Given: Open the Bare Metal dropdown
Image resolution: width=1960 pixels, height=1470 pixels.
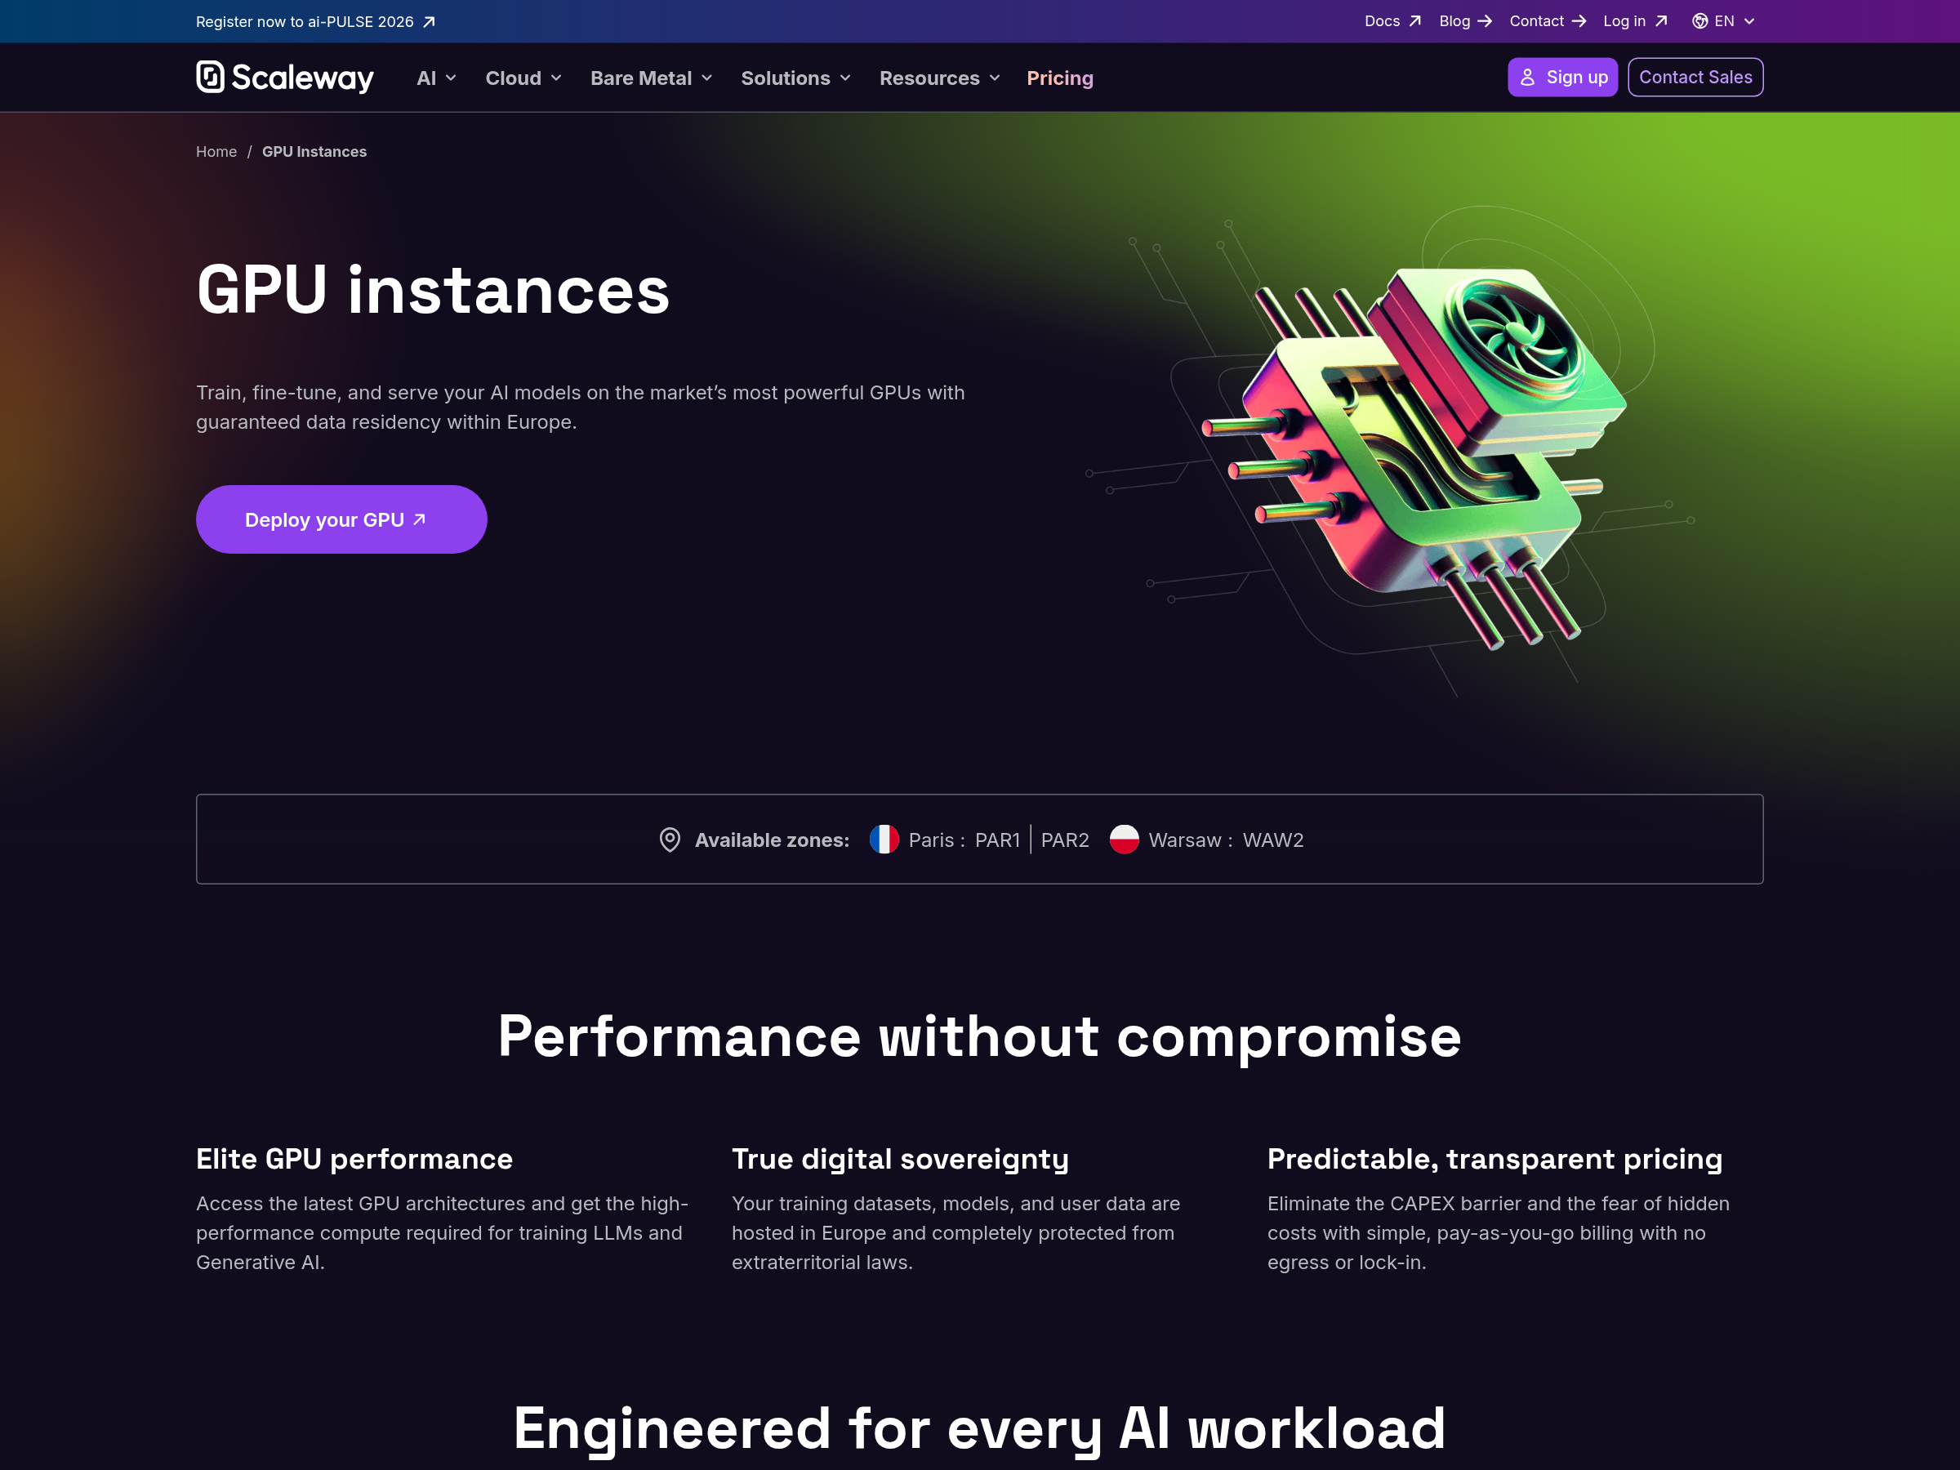Looking at the screenshot, I should (x=651, y=78).
